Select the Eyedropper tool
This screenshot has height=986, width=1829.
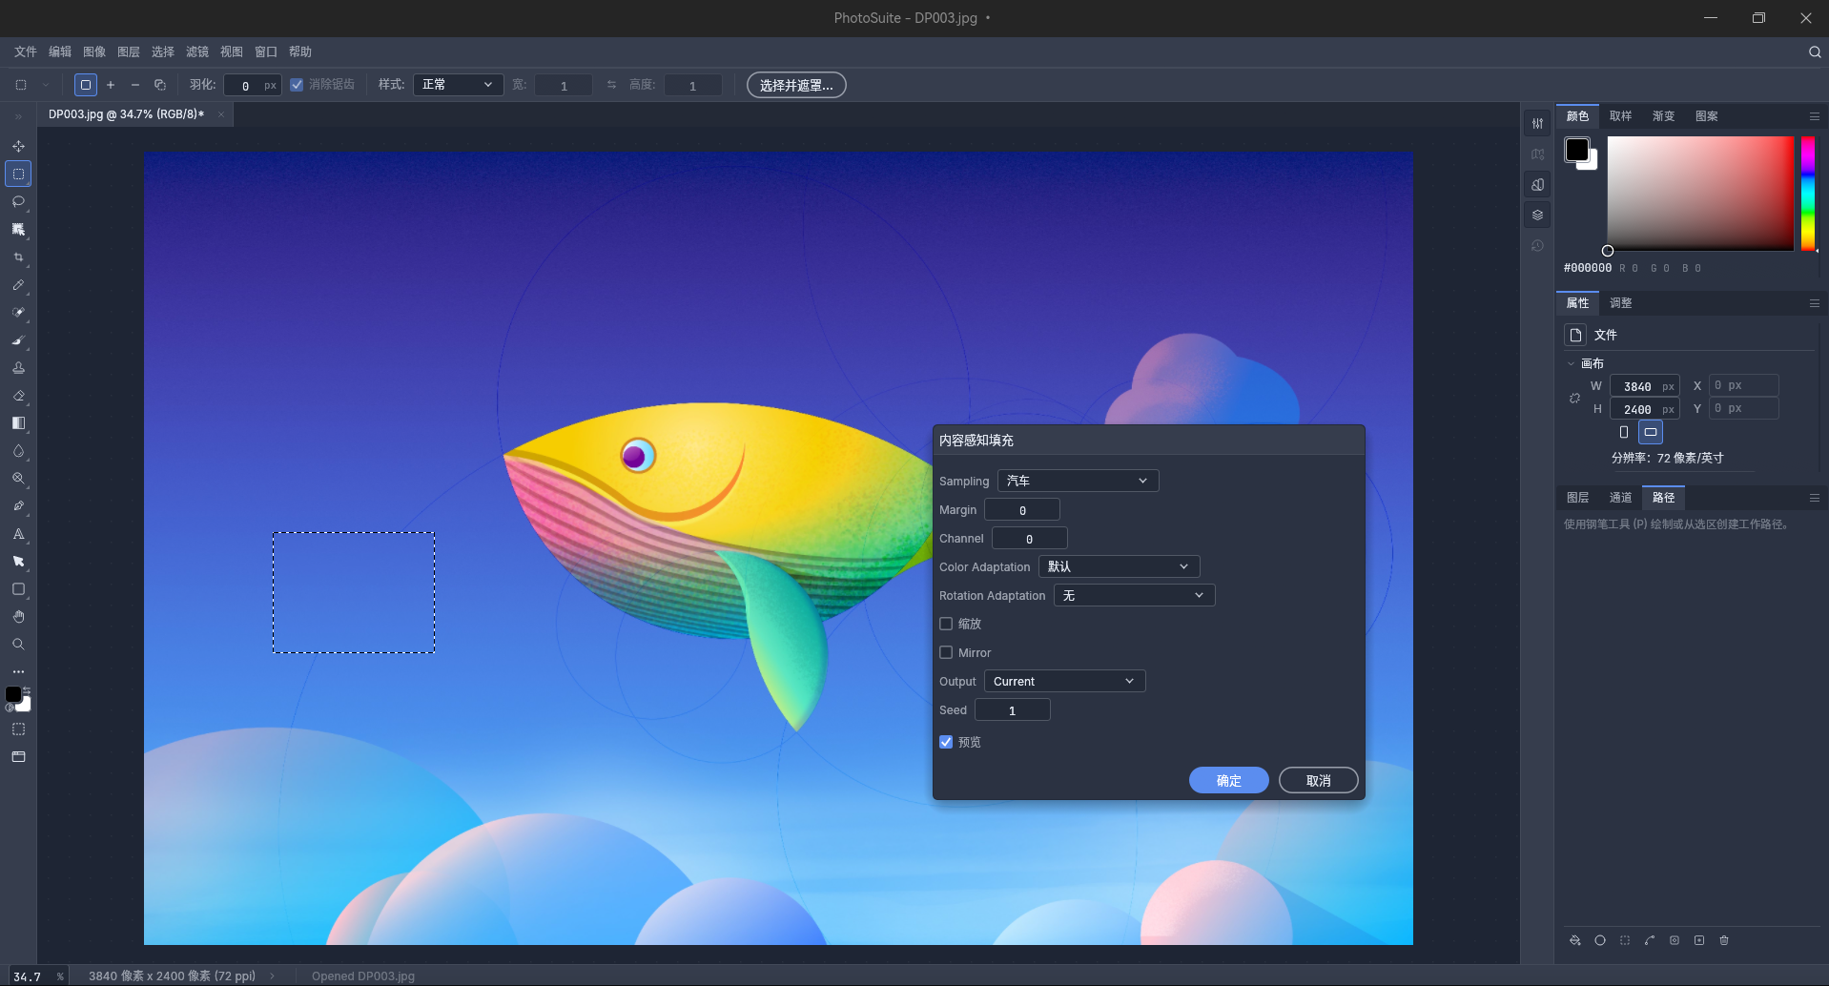(x=18, y=285)
